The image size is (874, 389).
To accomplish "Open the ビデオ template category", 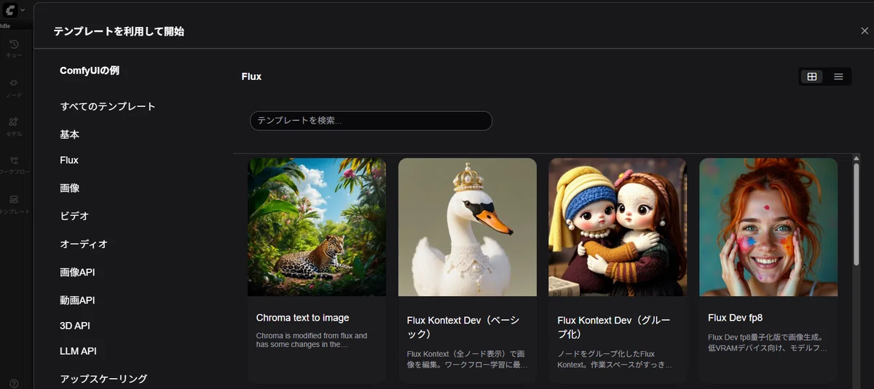I will tap(74, 216).
